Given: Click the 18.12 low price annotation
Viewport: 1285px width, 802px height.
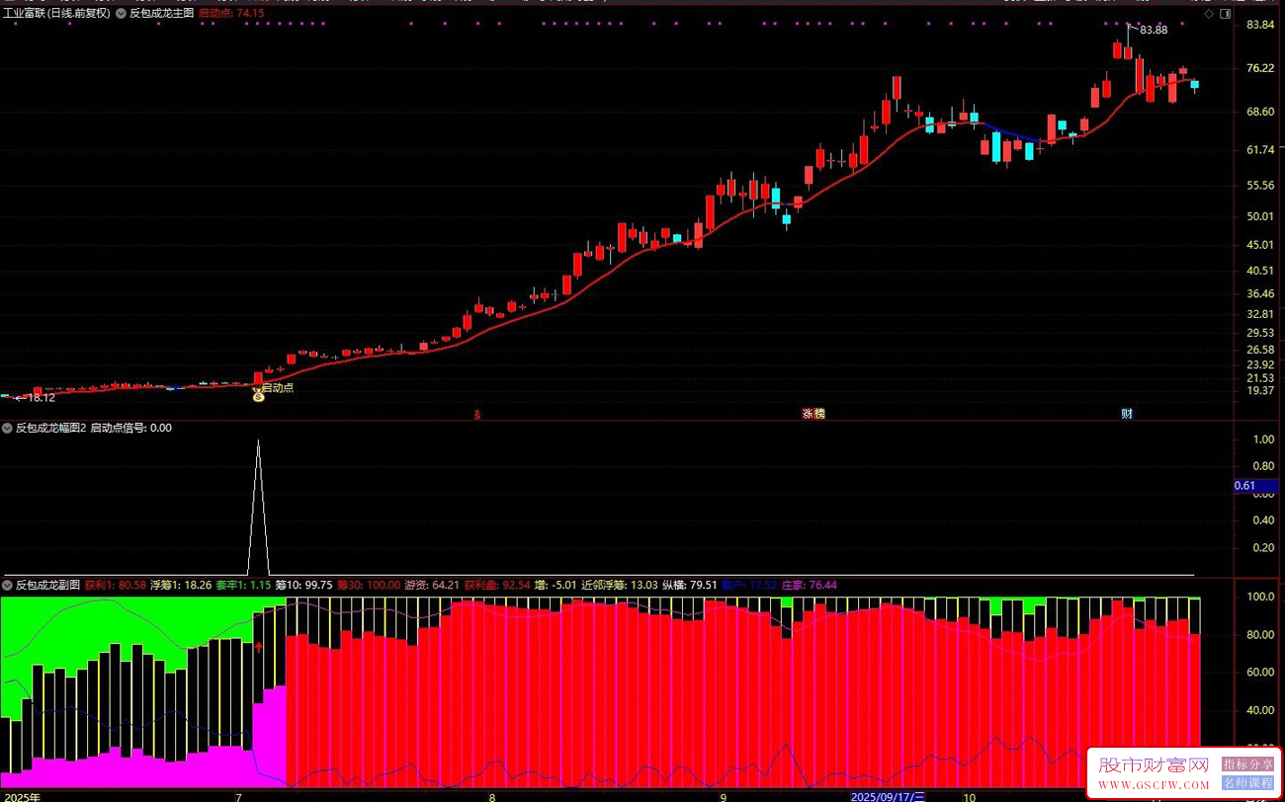Looking at the screenshot, I should (41, 398).
